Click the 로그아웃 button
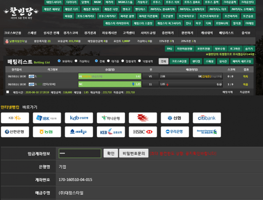Viewport: 263px width, 200px height. 235,49
